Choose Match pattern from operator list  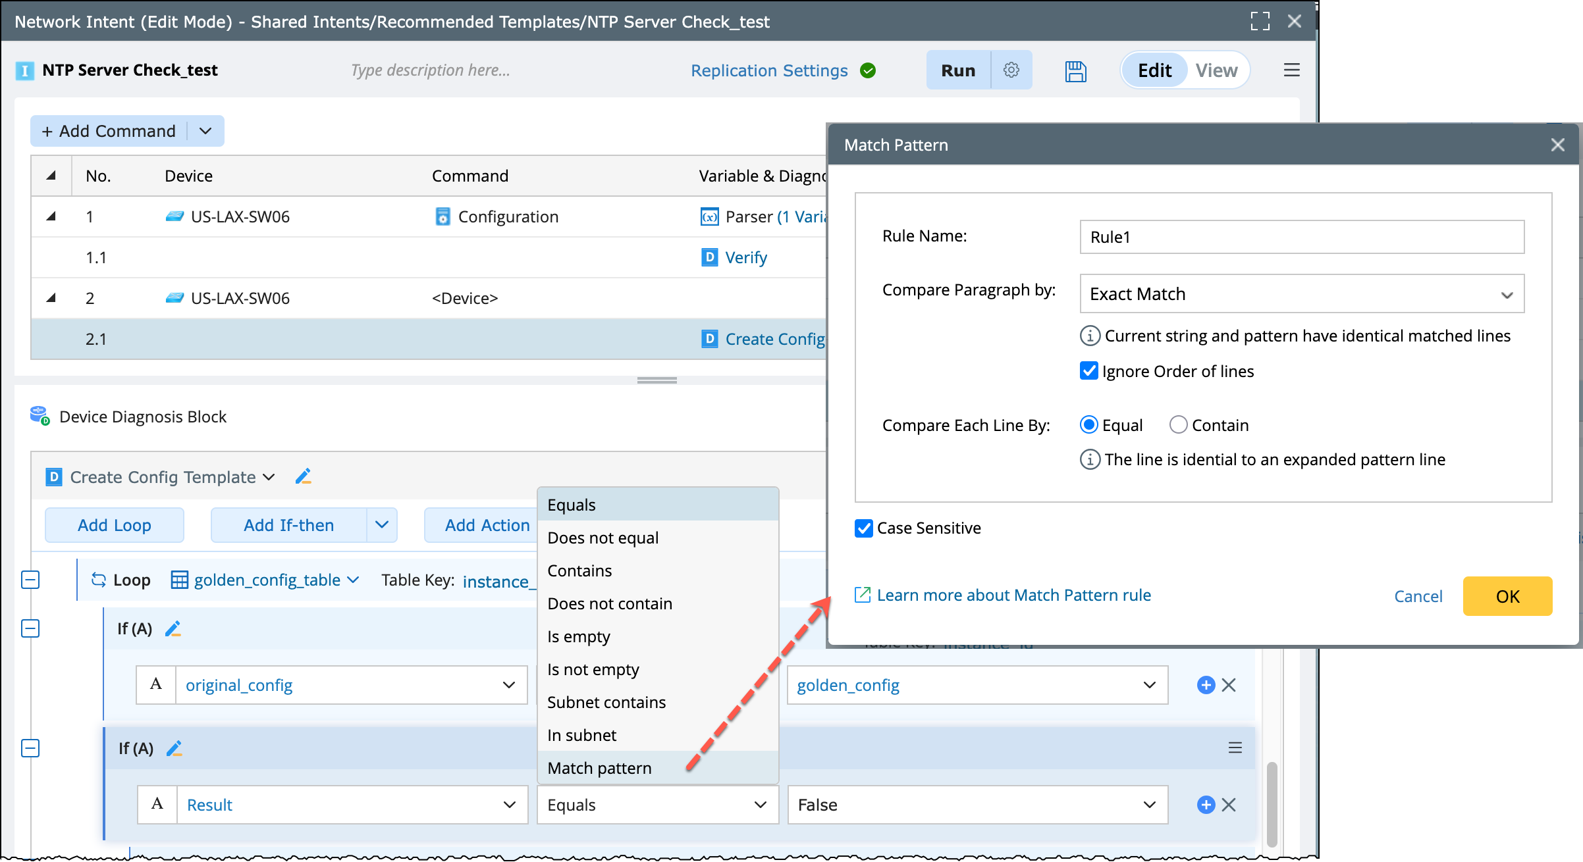pyautogui.click(x=599, y=768)
